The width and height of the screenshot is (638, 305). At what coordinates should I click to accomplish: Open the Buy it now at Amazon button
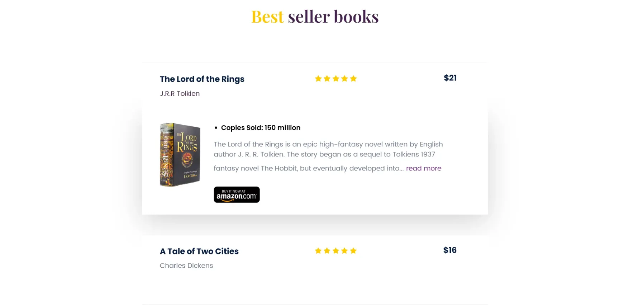pos(237,194)
